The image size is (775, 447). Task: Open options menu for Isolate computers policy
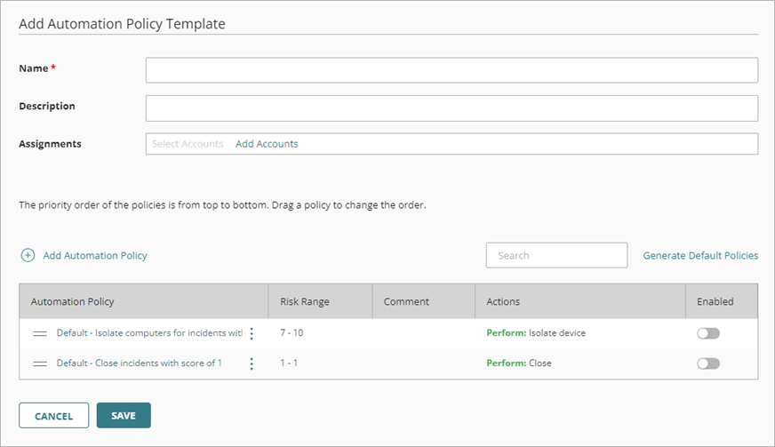click(252, 333)
